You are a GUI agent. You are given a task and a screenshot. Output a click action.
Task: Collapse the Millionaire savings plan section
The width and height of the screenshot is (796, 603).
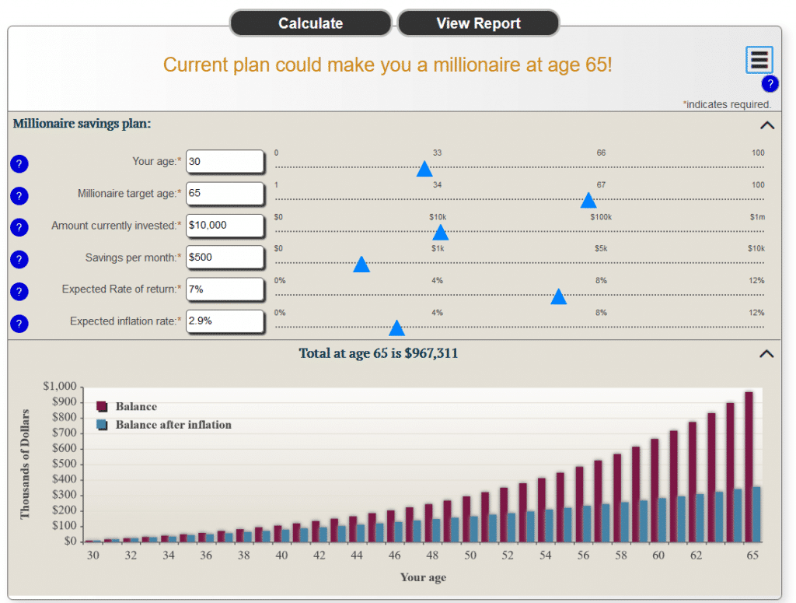[766, 124]
